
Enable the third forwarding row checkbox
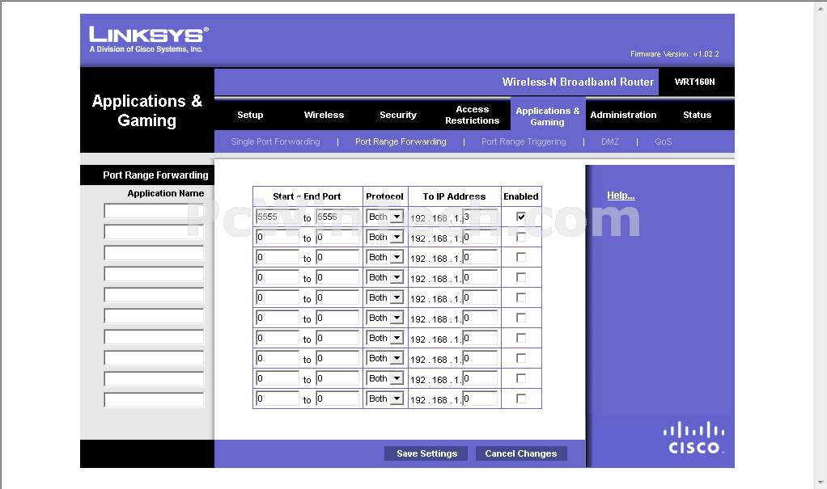coord(521,257)
